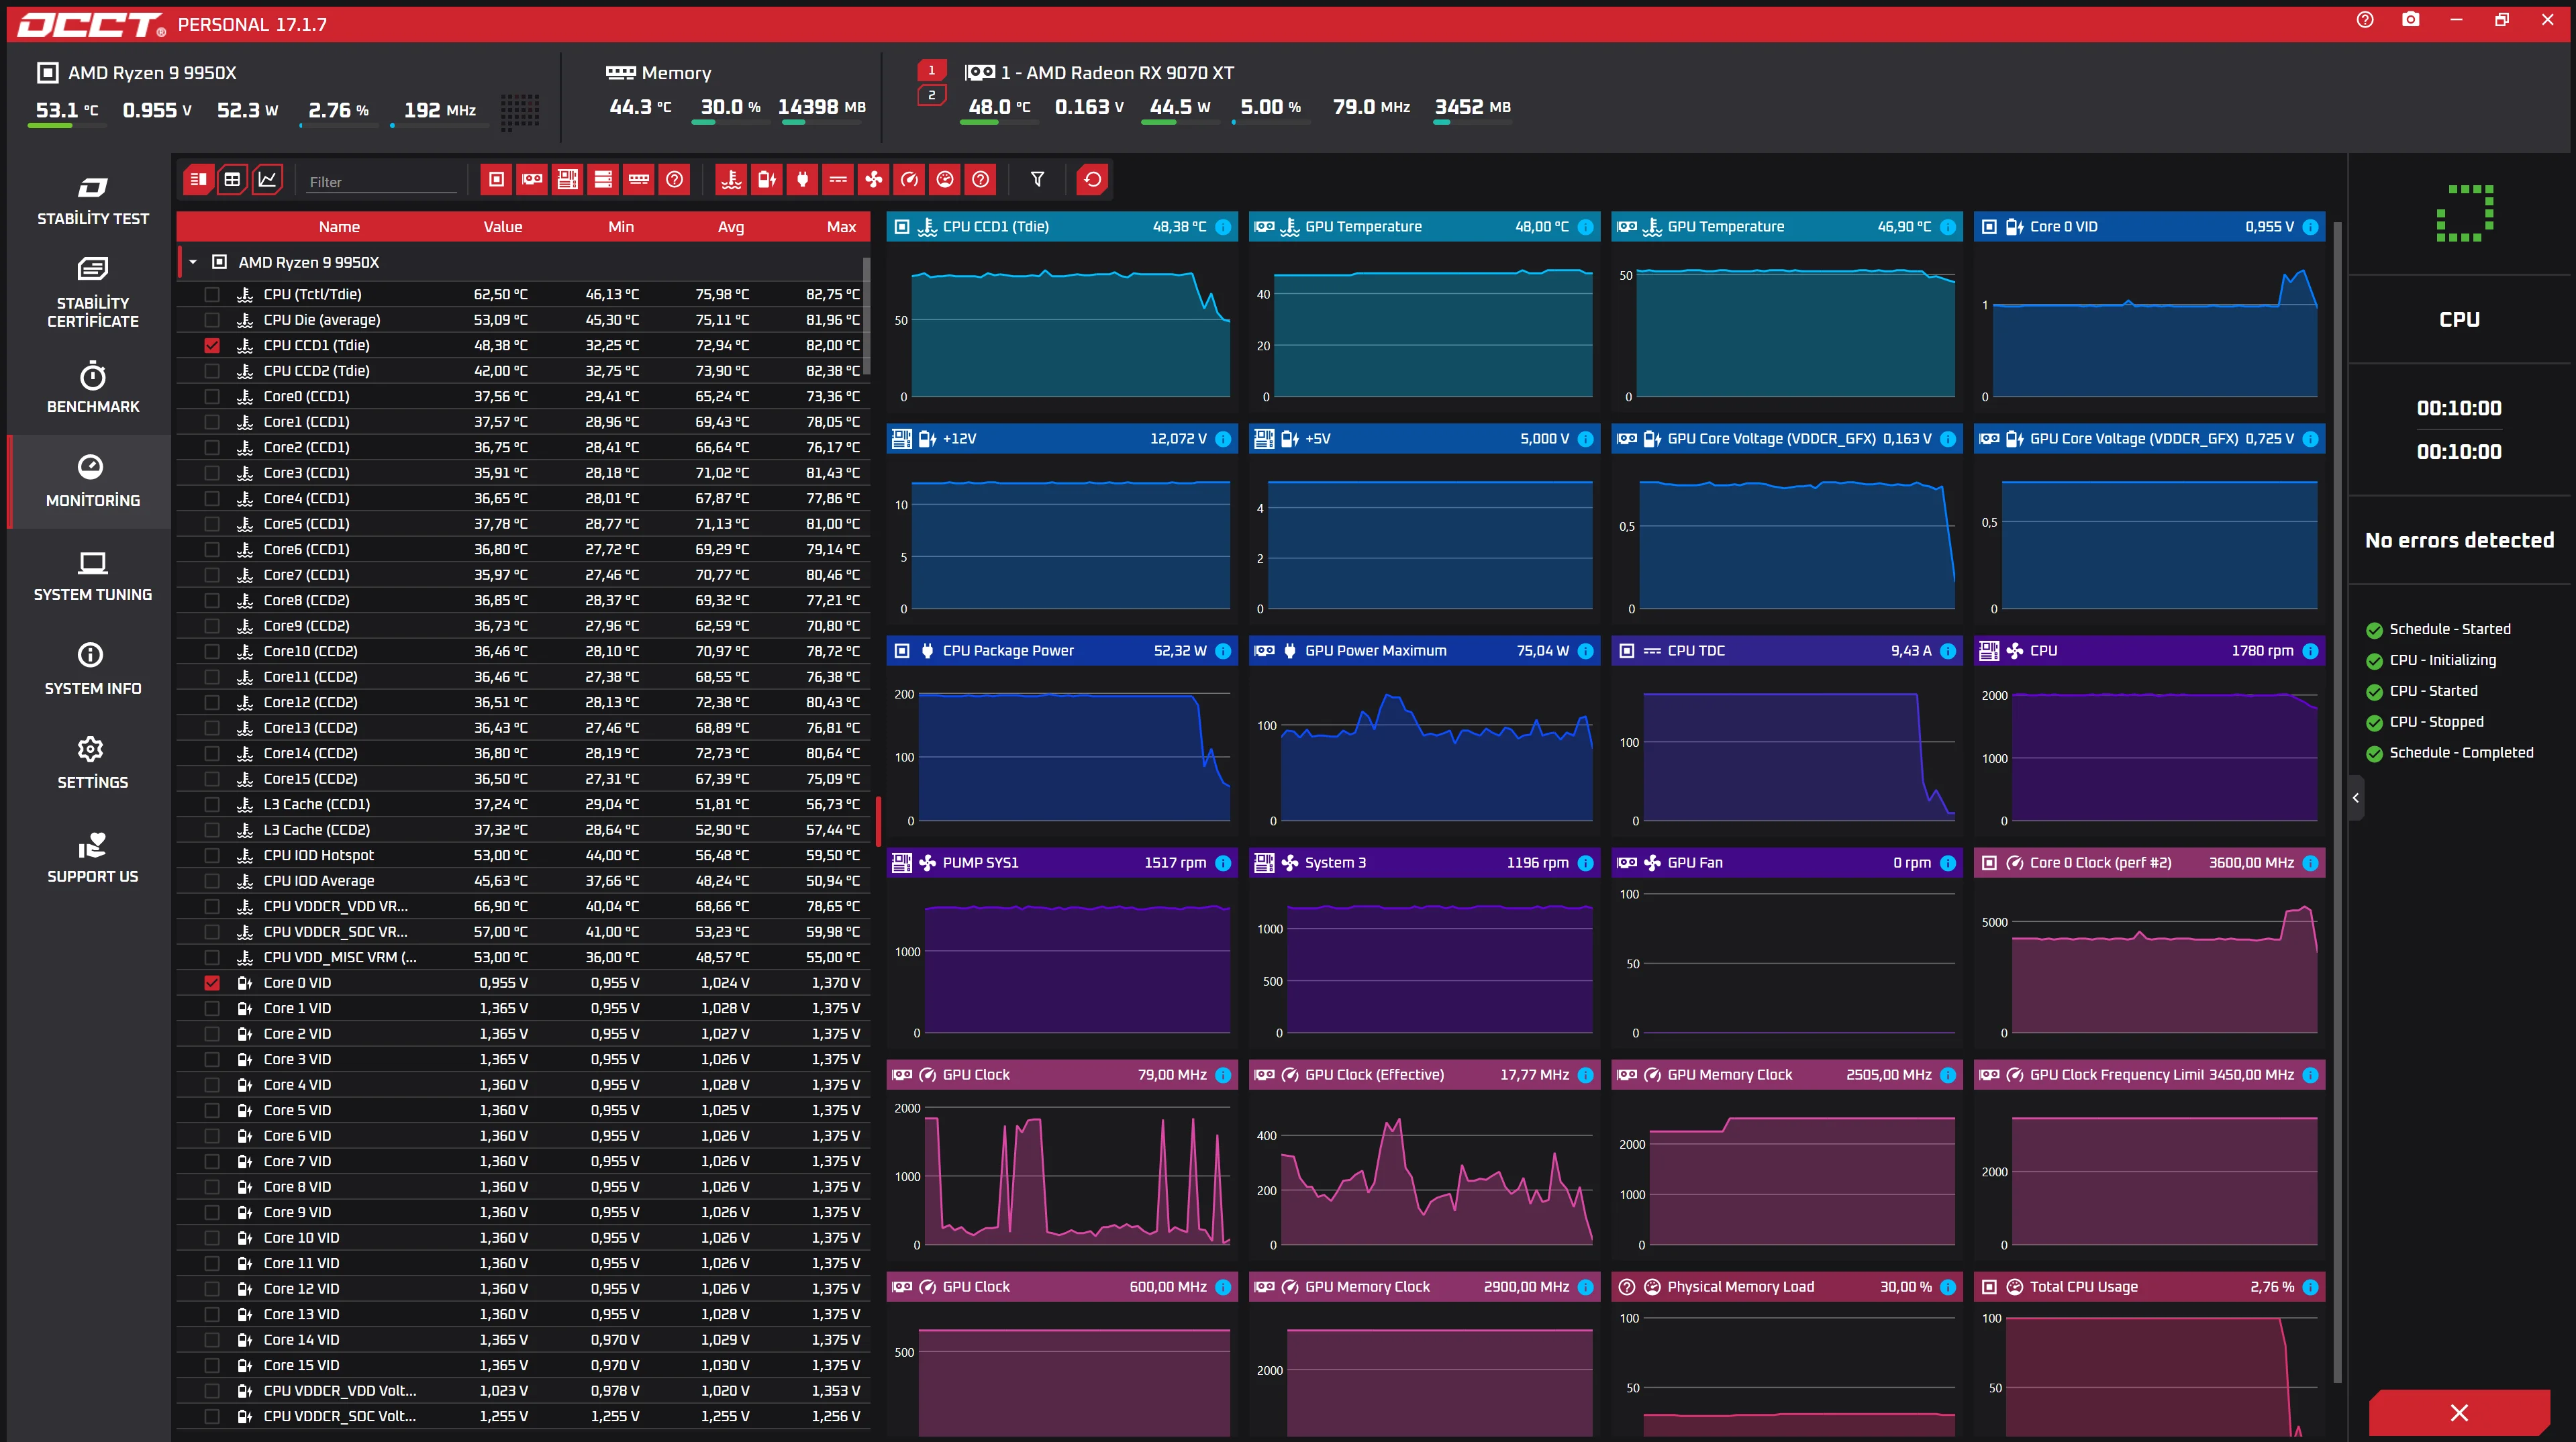Viewport: 2576px width, 1442px height.
Task: Uncheck the CPU CCD1 (Tdie) checkbox
Action: pos(212,346)
